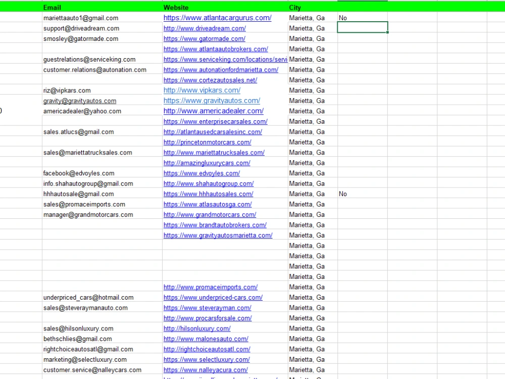Select the gravity@gravityautos.com cell

click(x=102, y=101)
